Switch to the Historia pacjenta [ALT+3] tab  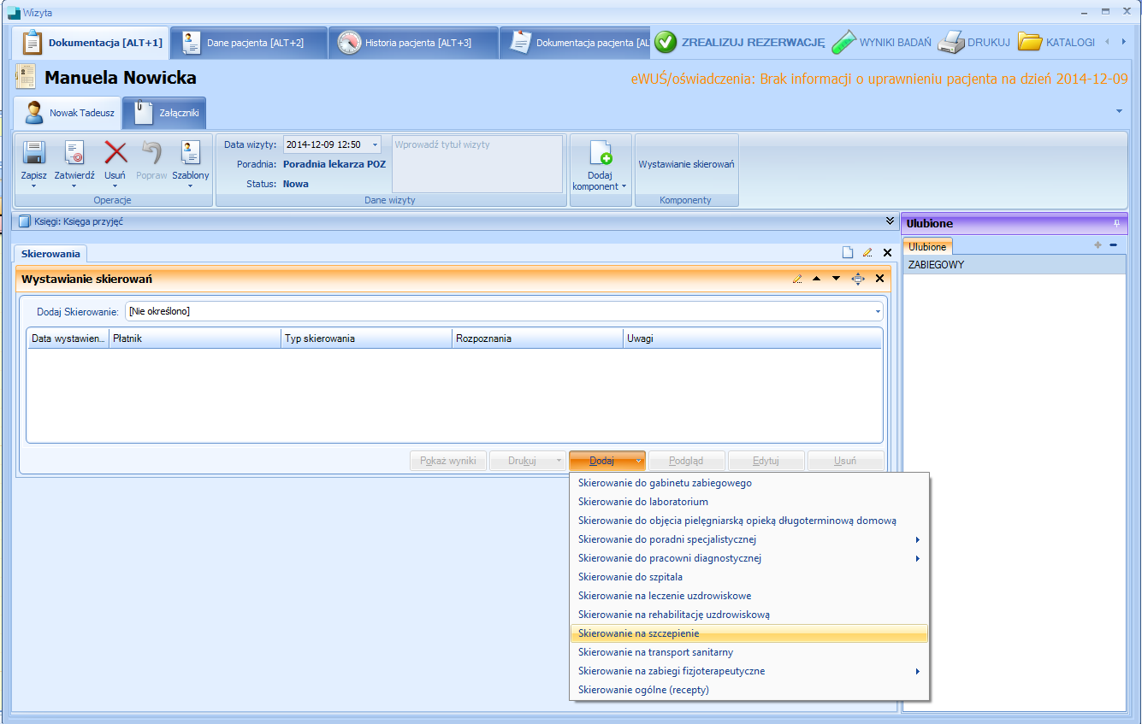coord(413,43)
